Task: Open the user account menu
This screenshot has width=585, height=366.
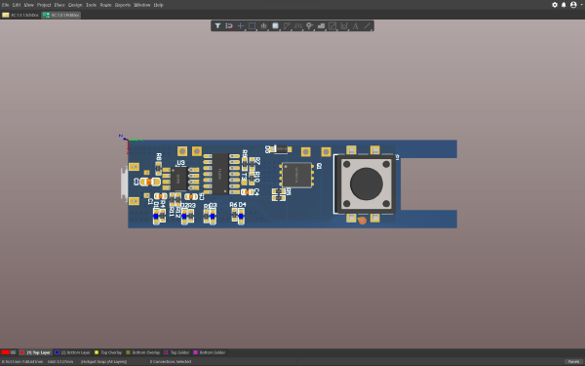Action: coord(574,5)
